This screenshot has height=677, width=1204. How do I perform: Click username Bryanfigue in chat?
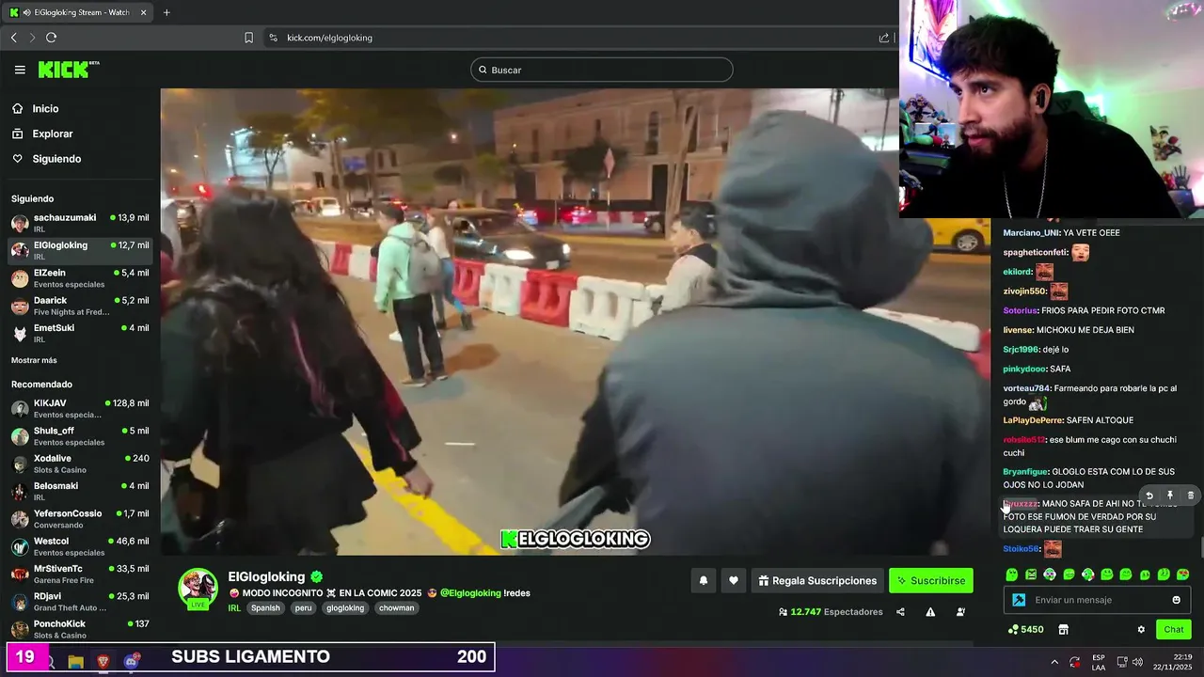(1025, 472)
